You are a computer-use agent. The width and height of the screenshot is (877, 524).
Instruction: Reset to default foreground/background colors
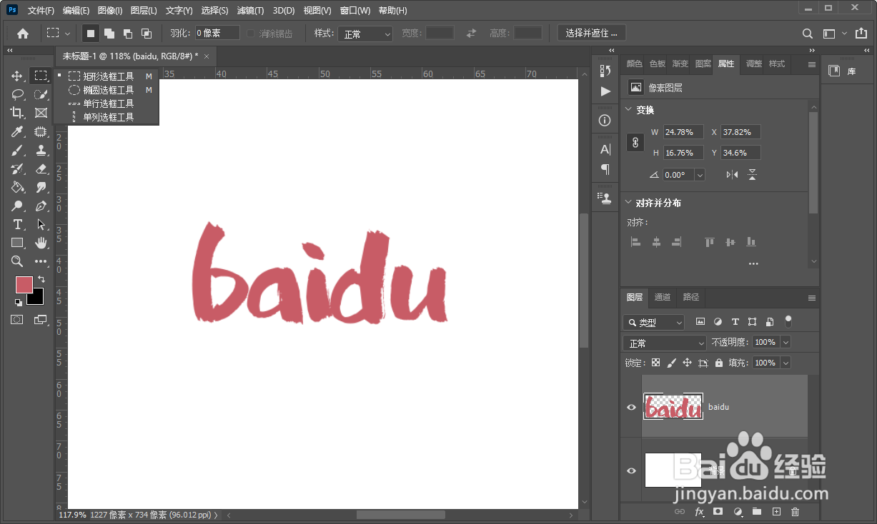(x=18, y=302)
